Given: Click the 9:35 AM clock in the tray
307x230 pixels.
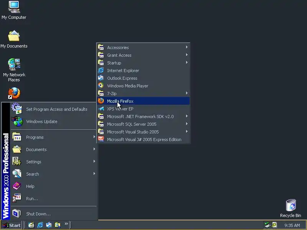Looking at the screenshot, I should (292, 225).
